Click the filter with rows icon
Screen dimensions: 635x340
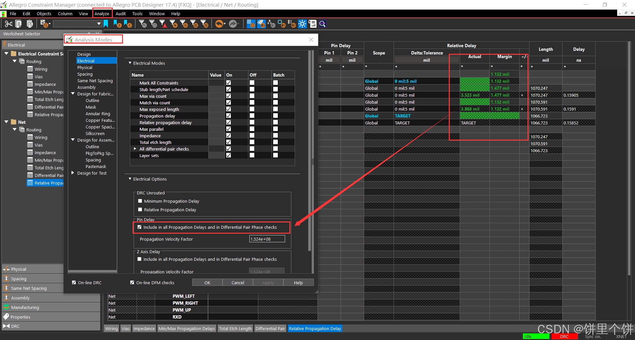point(194,24)
